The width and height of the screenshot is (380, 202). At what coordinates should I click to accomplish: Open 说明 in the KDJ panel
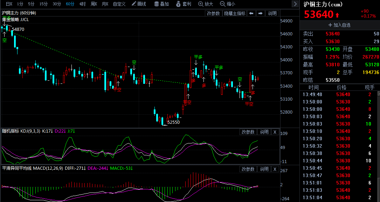[264, 132]
